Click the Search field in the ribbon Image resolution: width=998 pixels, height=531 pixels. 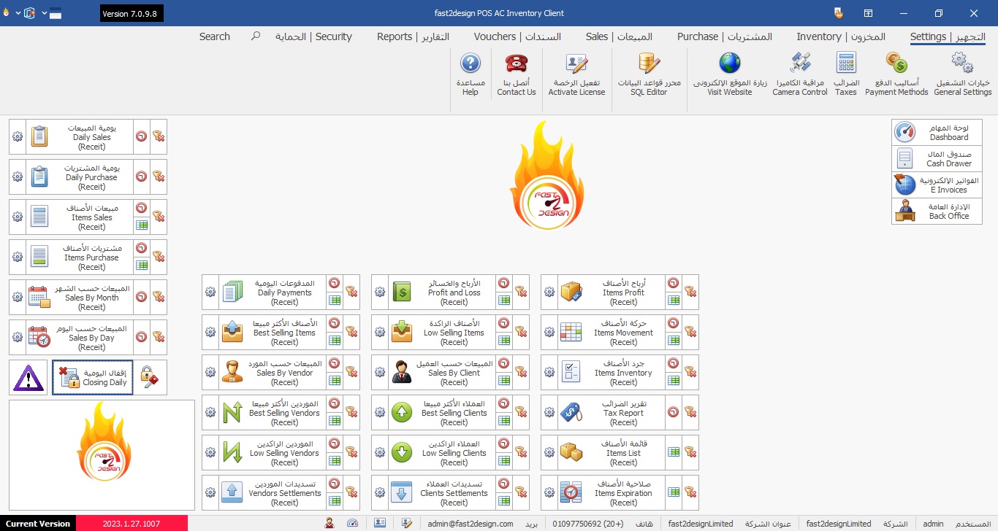point(215,36)
